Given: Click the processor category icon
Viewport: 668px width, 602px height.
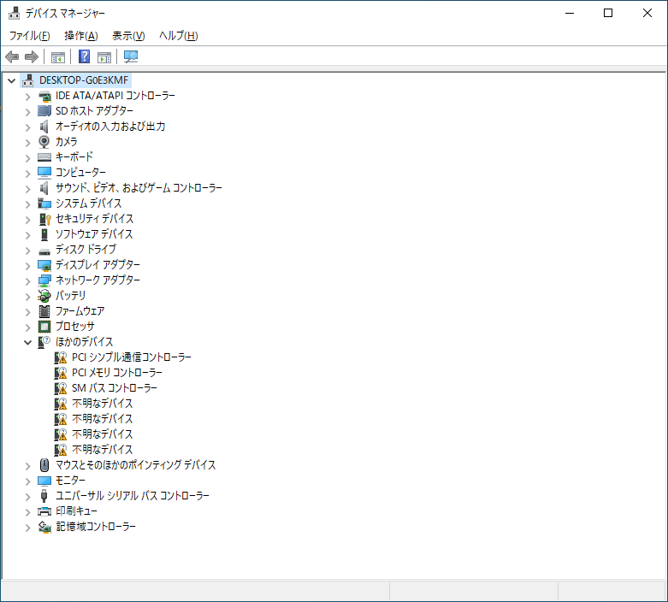Looking at the screenshot, I should pos(44,327).
